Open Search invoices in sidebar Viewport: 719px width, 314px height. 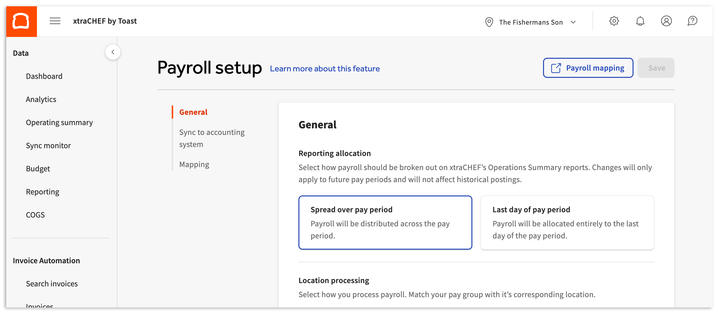[x=52, y=284]
